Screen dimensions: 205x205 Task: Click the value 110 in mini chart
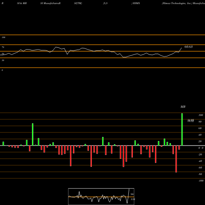(133, 199)
